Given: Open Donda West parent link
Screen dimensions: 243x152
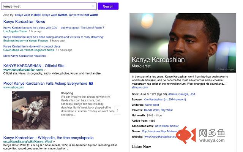Looking at the screenshot, I should [151, 110].
